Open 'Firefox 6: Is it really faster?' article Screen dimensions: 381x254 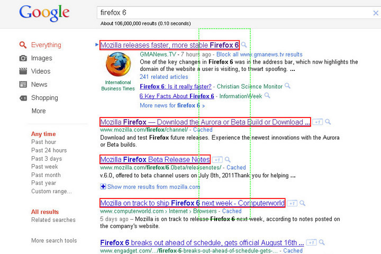pyautogui.click(x=176, y=87)
